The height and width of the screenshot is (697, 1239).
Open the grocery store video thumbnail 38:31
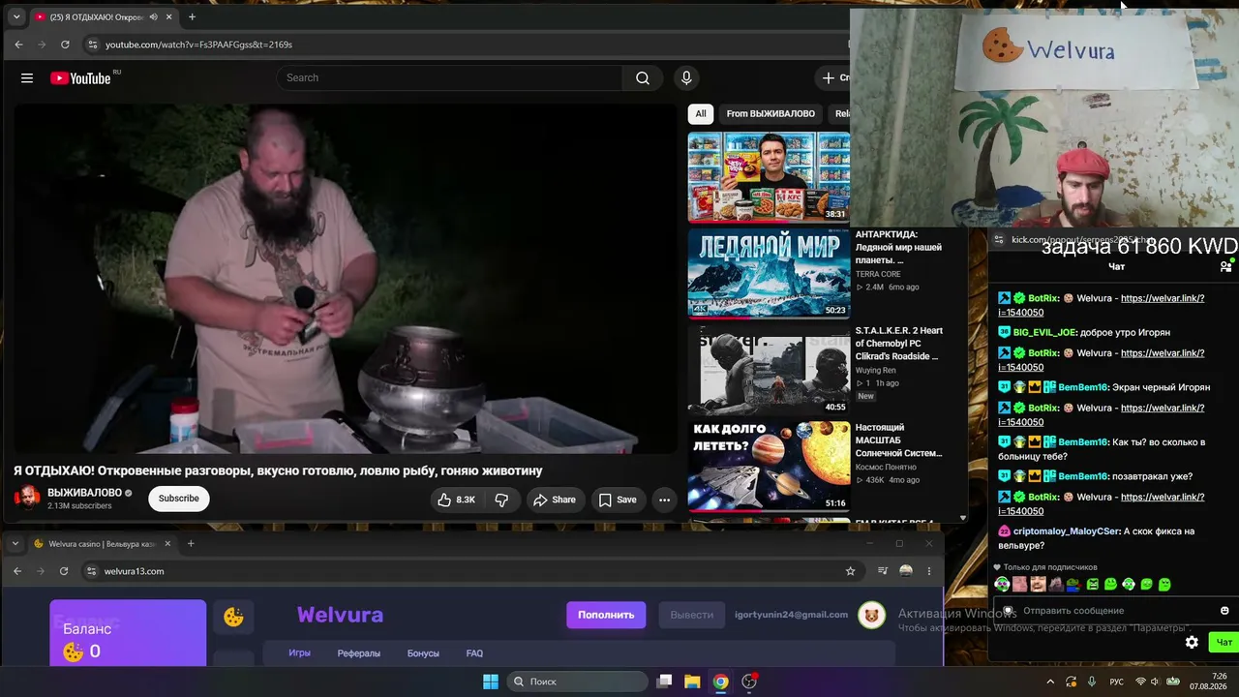tap(769, 177)
